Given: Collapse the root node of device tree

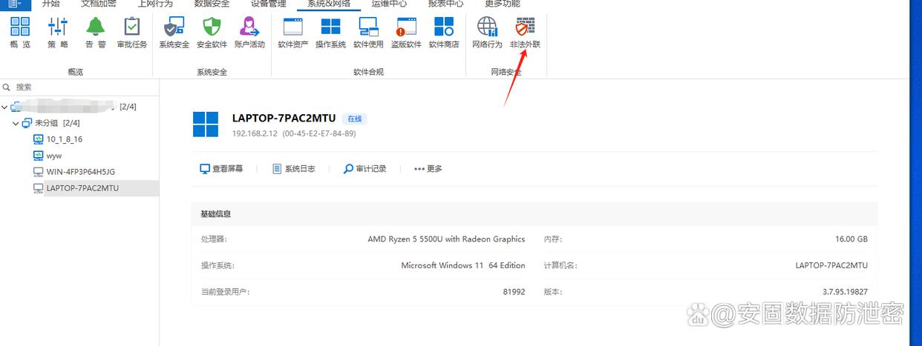Looking at the screenshot, I should point(5,107).
